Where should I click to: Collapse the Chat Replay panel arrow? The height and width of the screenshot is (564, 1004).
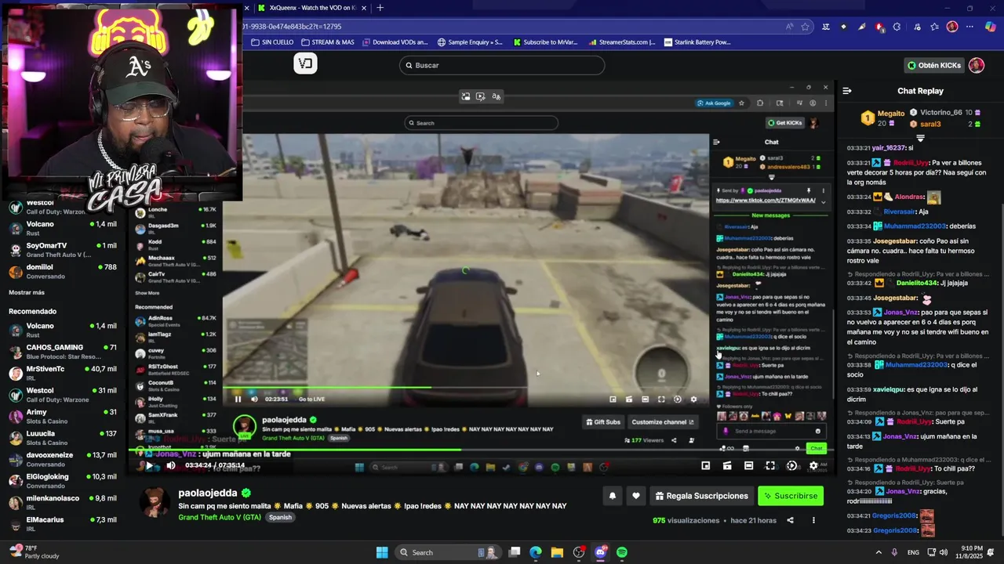(847, 91)
